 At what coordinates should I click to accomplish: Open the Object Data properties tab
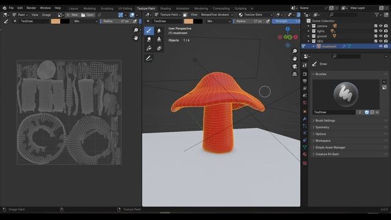tap(305, 147)
